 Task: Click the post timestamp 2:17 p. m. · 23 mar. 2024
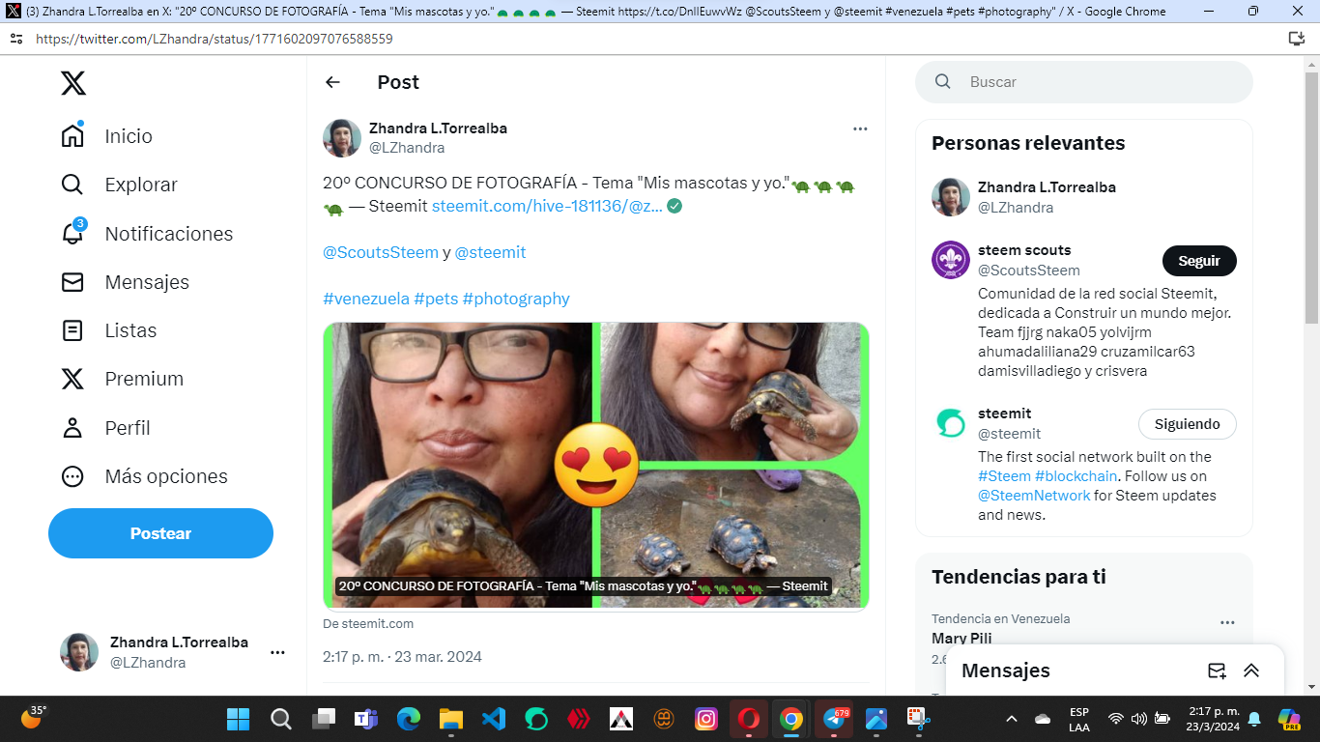[x=402, y=657]
